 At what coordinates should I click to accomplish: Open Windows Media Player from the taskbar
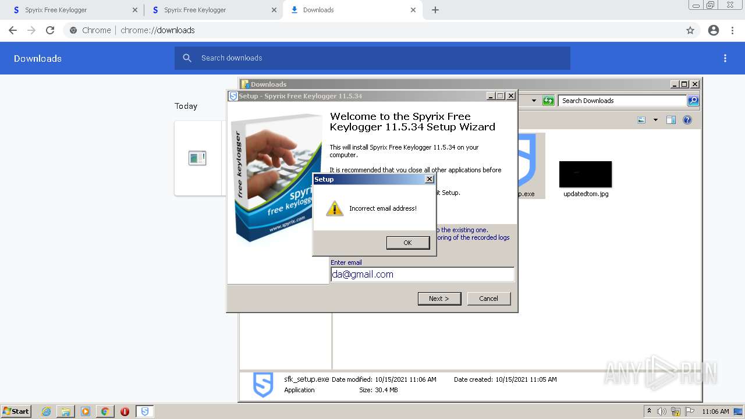click(x=86, y=411)
